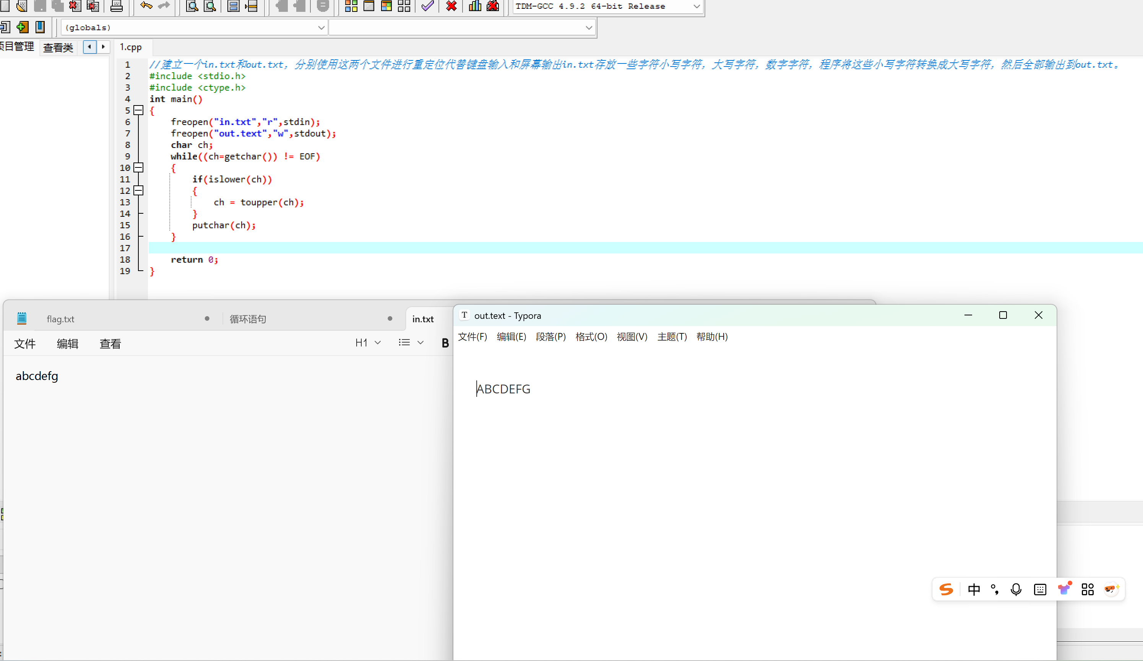Screen dimensions: 1143x661
Task: Collapse the main function fold at line 5
Action: [139, 110]
